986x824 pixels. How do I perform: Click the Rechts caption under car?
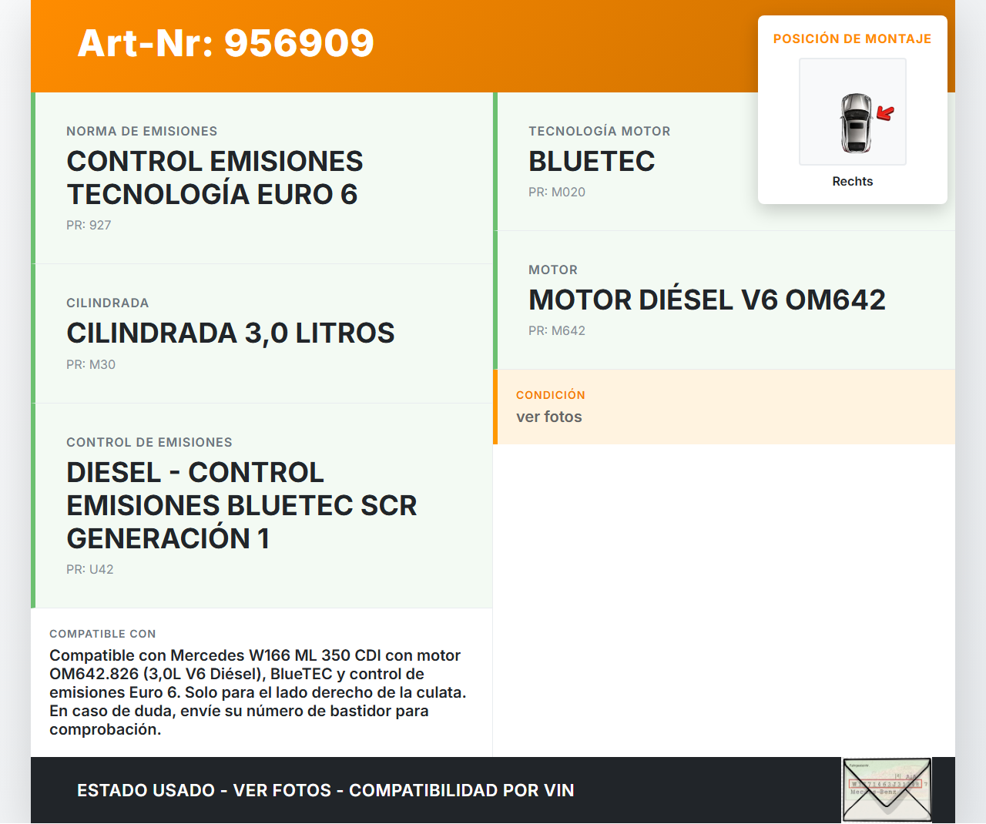(853, 181)
